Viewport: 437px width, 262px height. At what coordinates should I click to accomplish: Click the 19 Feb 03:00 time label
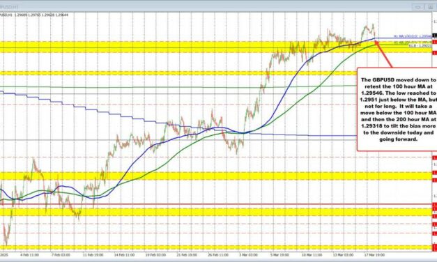coord(156,255)
